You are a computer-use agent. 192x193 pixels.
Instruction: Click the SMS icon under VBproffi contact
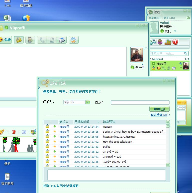pyautogui.click(x=159, y=68)
